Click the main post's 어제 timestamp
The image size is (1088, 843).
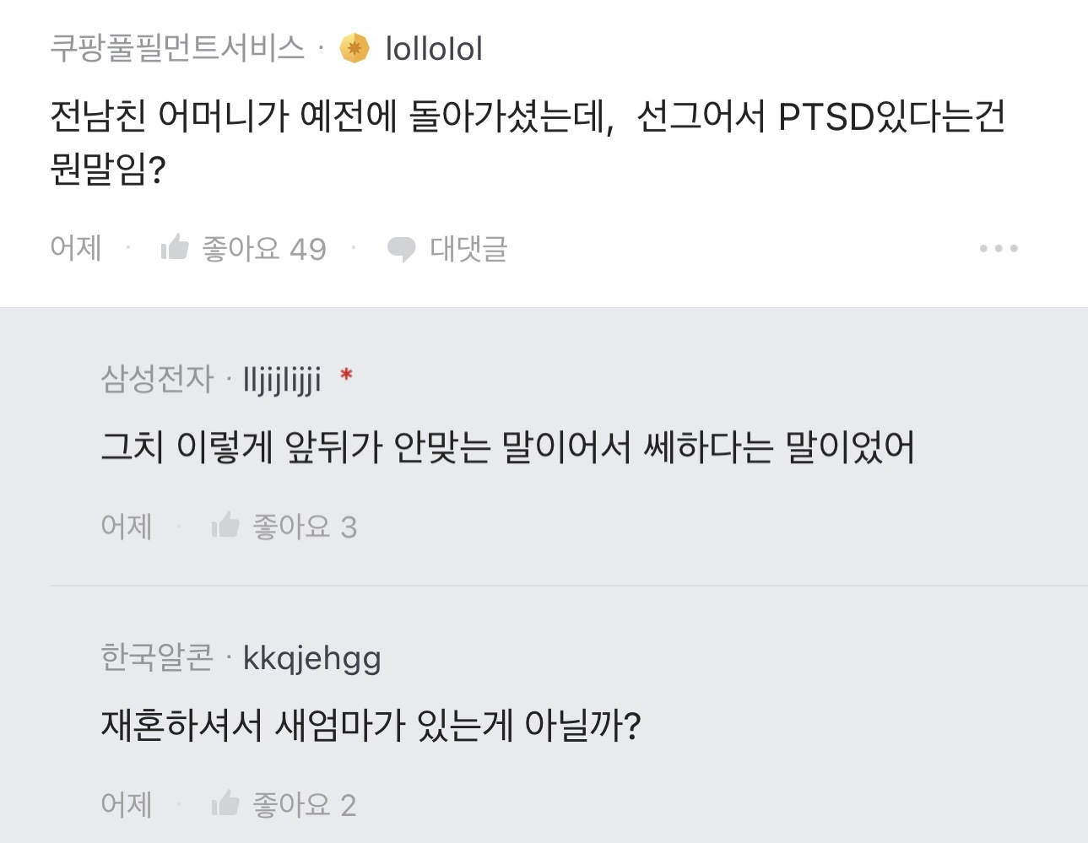[76, 247]
